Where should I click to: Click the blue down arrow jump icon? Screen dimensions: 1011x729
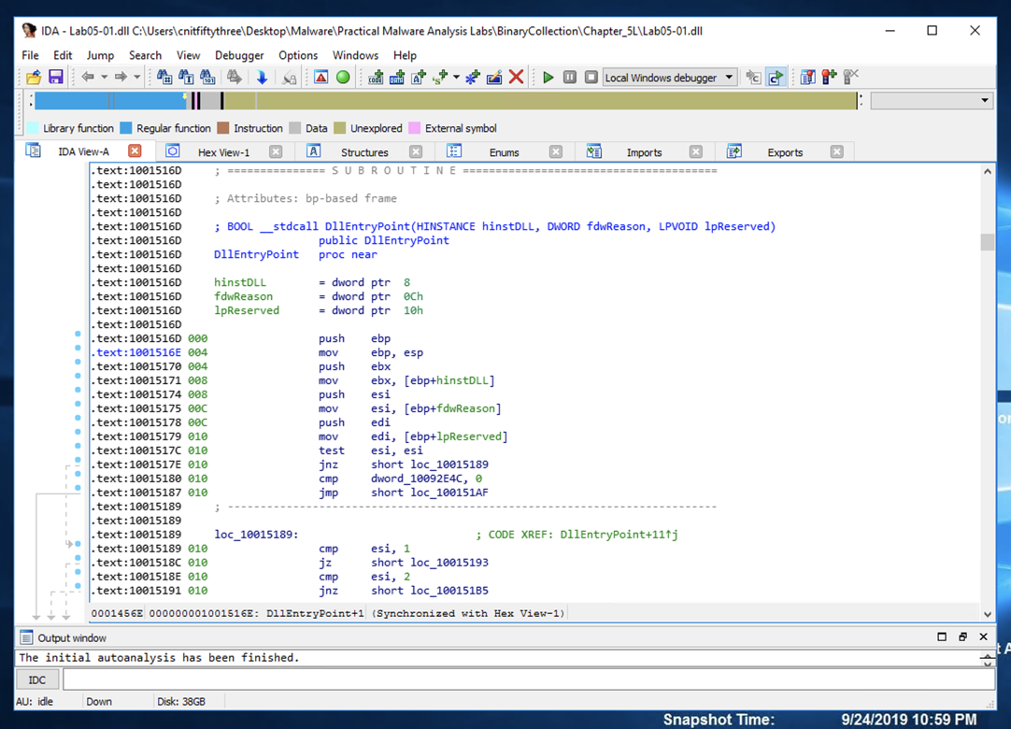tap(262, 78)
